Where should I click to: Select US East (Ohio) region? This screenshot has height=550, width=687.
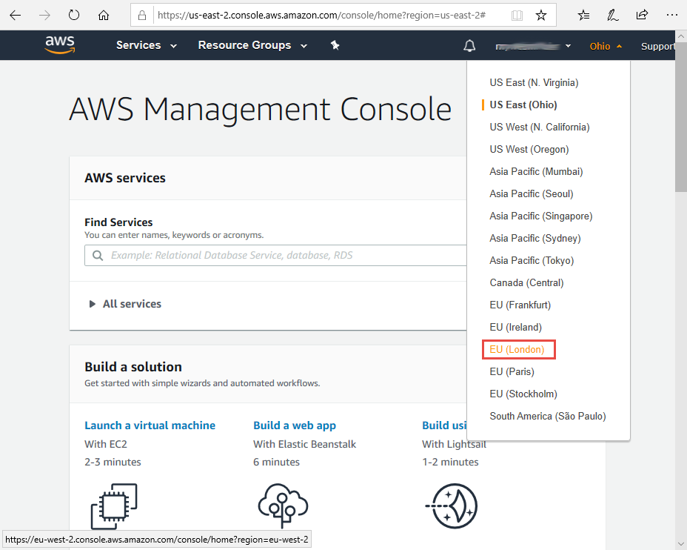[x=523, y=105]
